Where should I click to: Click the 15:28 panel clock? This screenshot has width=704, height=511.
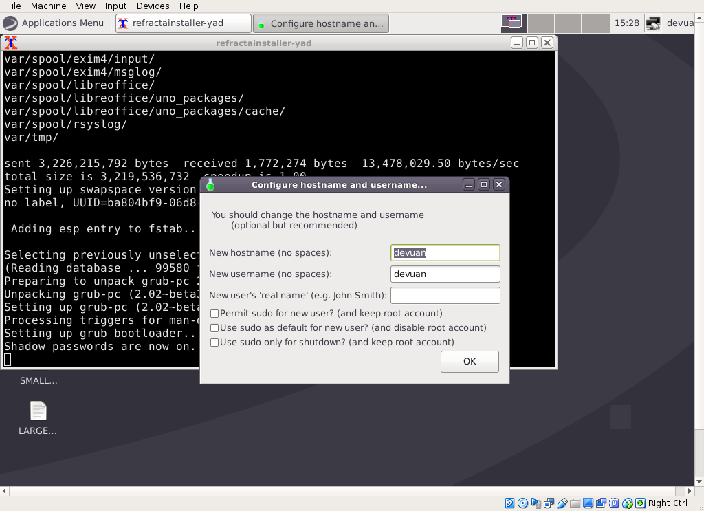[x=627, y=23]
